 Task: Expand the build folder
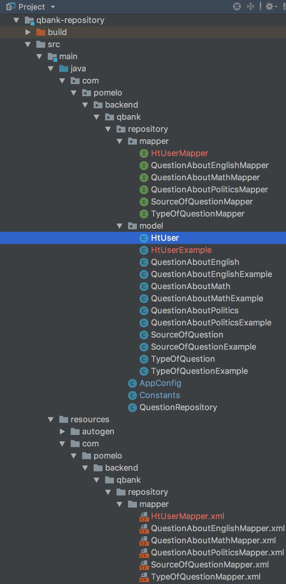[x=28, y=32]
